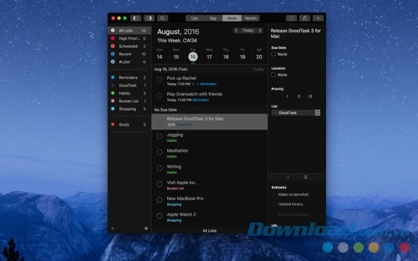Add a new list at sidebar bottom
The height and width of the screenshot is (261, 418).
113,228
